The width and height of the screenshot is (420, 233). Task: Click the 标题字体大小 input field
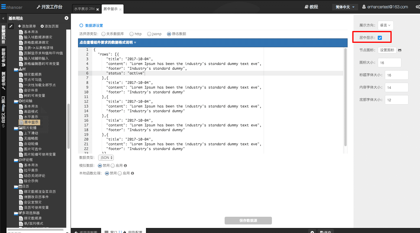[396, 75]
